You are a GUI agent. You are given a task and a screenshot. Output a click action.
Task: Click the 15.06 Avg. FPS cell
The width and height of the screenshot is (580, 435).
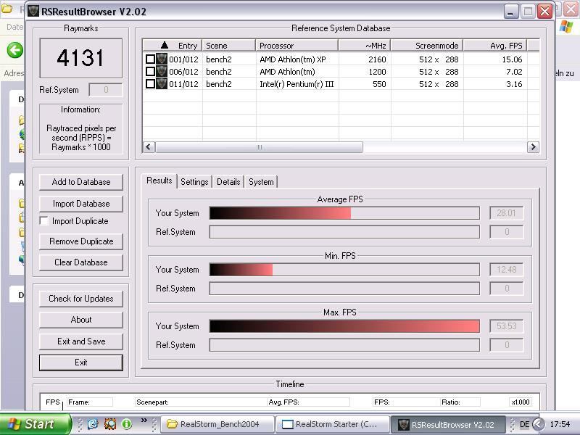tap(512, 59)
